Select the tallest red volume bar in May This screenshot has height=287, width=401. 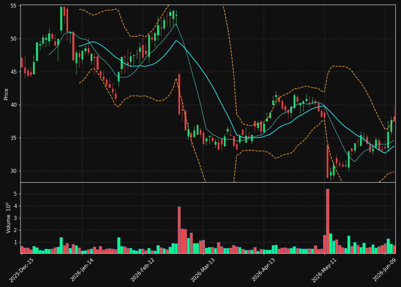[x=327, y=221]
